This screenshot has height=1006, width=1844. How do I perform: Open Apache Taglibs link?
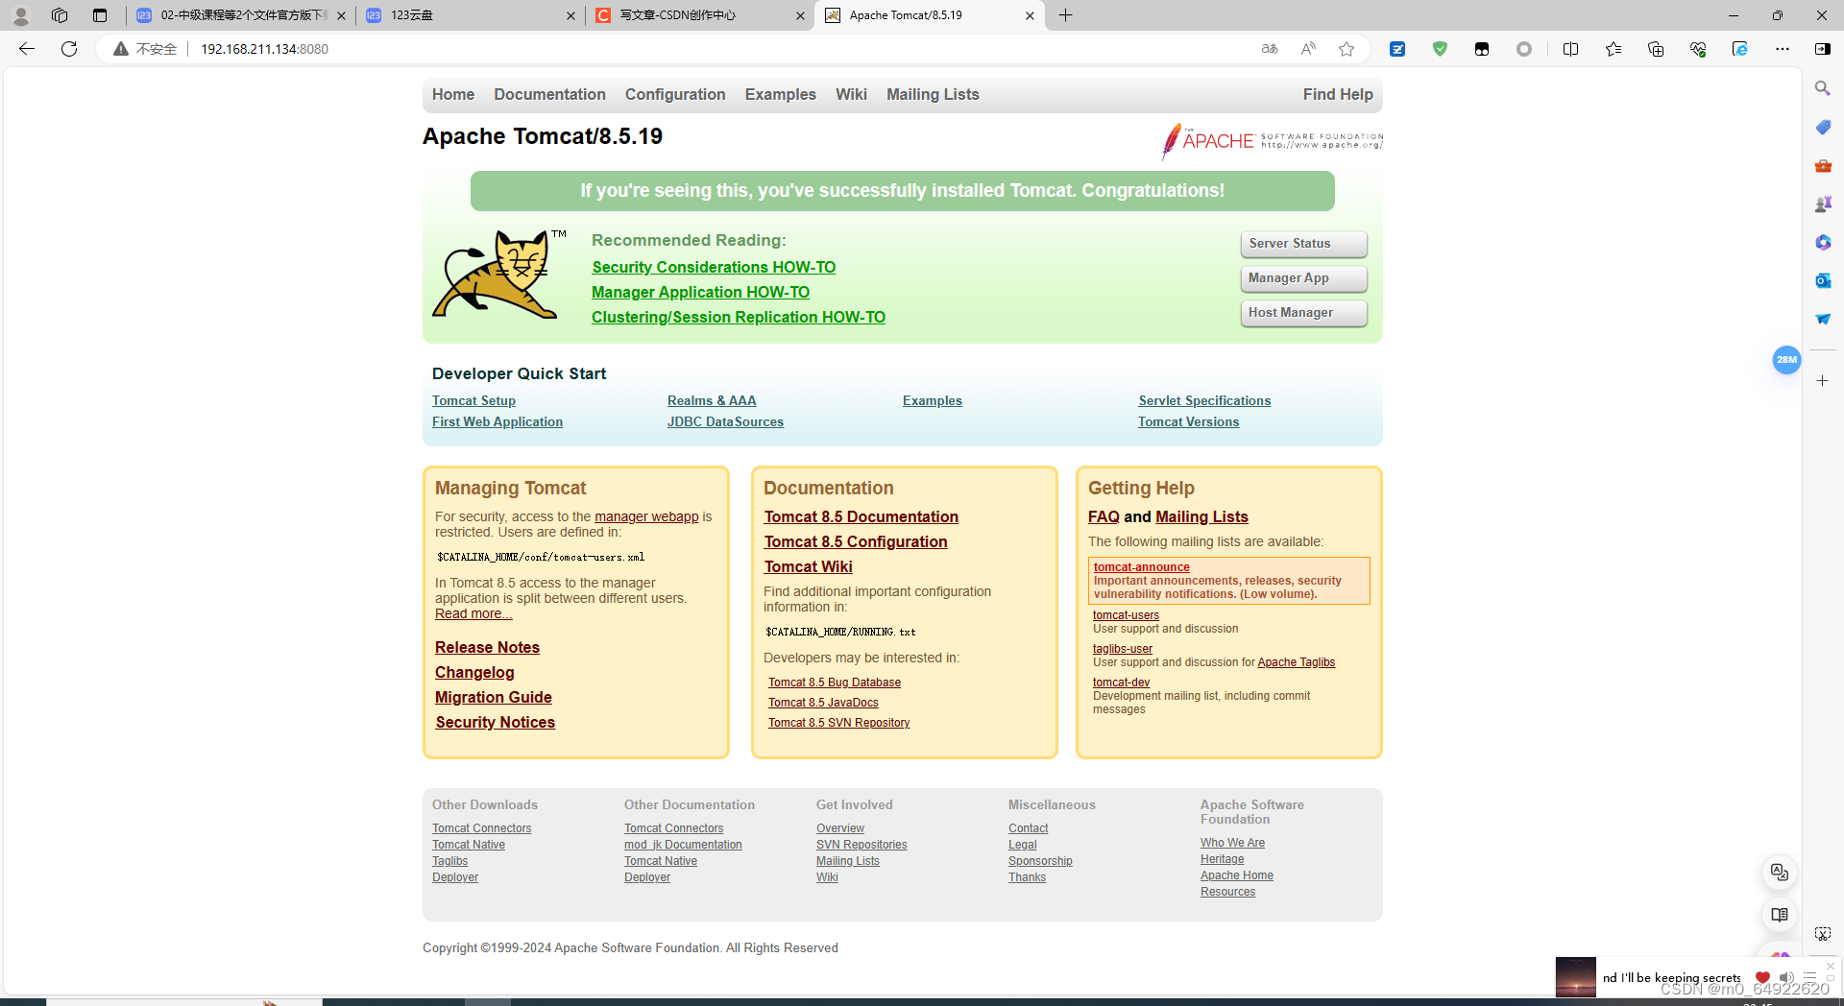(1296, 662)
